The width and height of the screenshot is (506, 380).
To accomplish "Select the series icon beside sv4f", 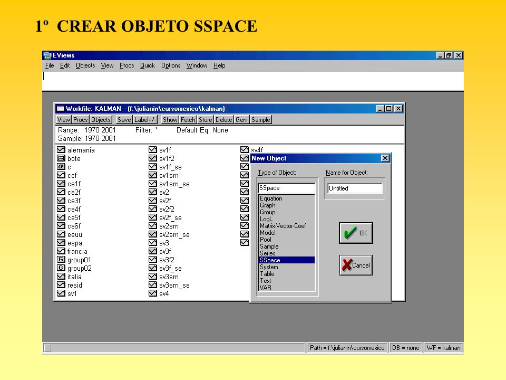I will (244, 149).
